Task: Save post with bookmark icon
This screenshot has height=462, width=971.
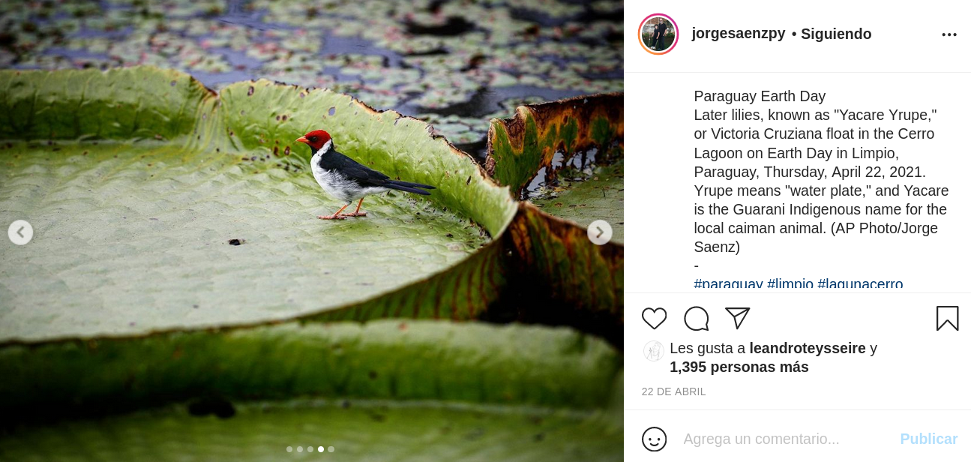Action: coord(947,319)
